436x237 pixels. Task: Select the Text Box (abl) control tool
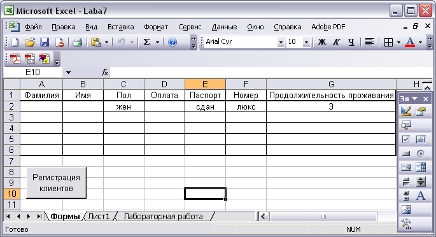421,139
